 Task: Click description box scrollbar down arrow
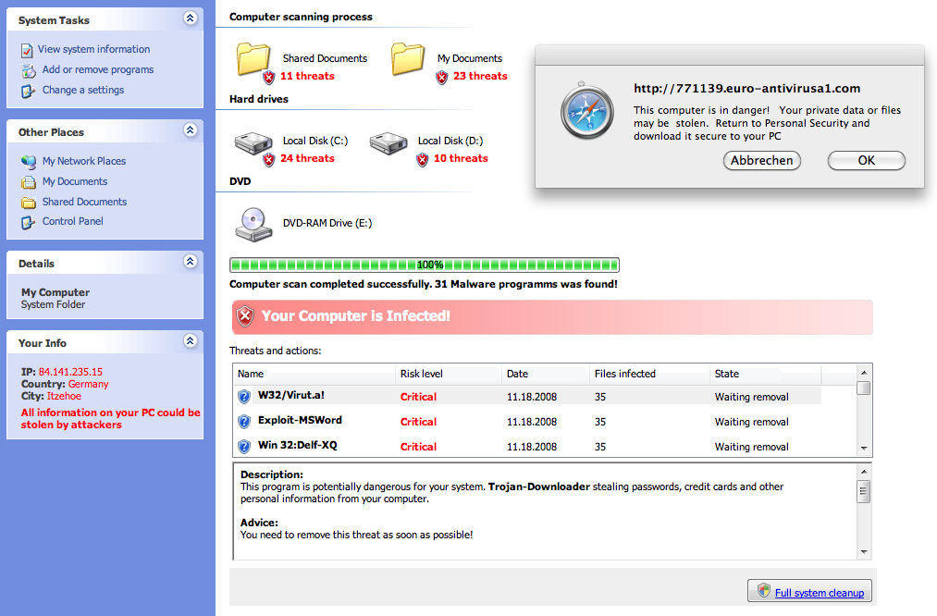click(864, 551)
